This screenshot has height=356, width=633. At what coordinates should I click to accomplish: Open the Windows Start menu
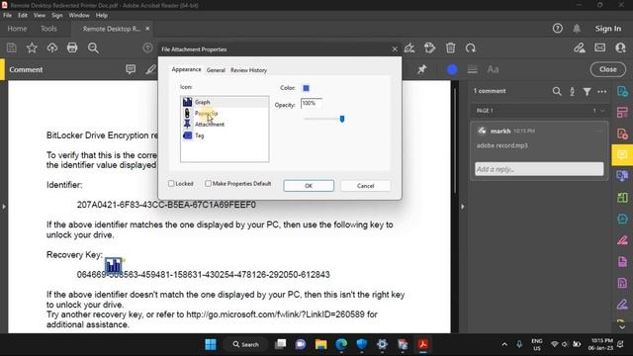point(211,344)
